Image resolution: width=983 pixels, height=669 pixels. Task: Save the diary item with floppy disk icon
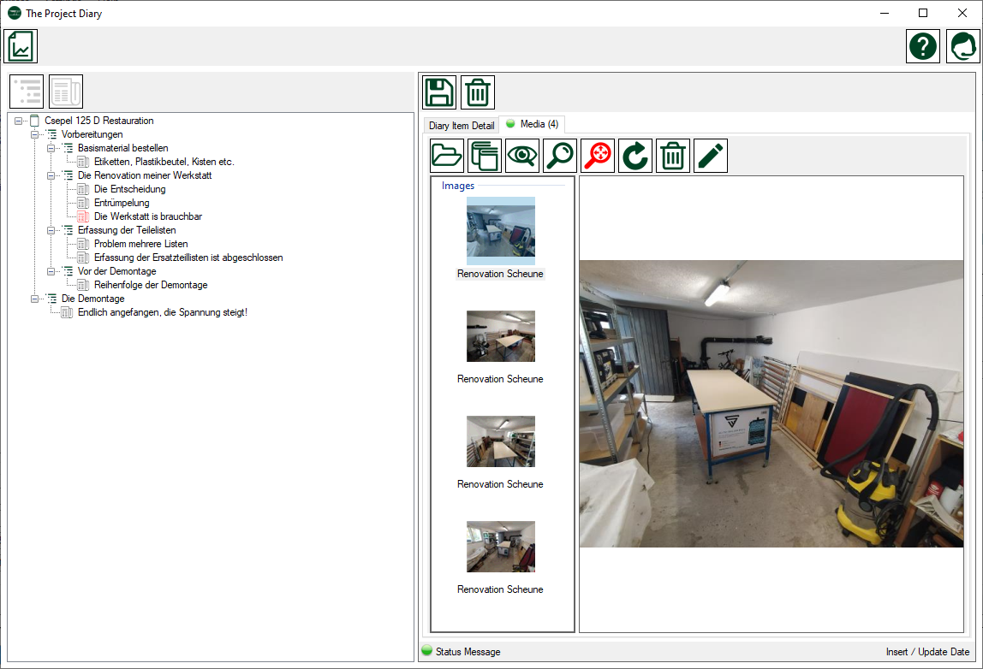click(439, 92)
